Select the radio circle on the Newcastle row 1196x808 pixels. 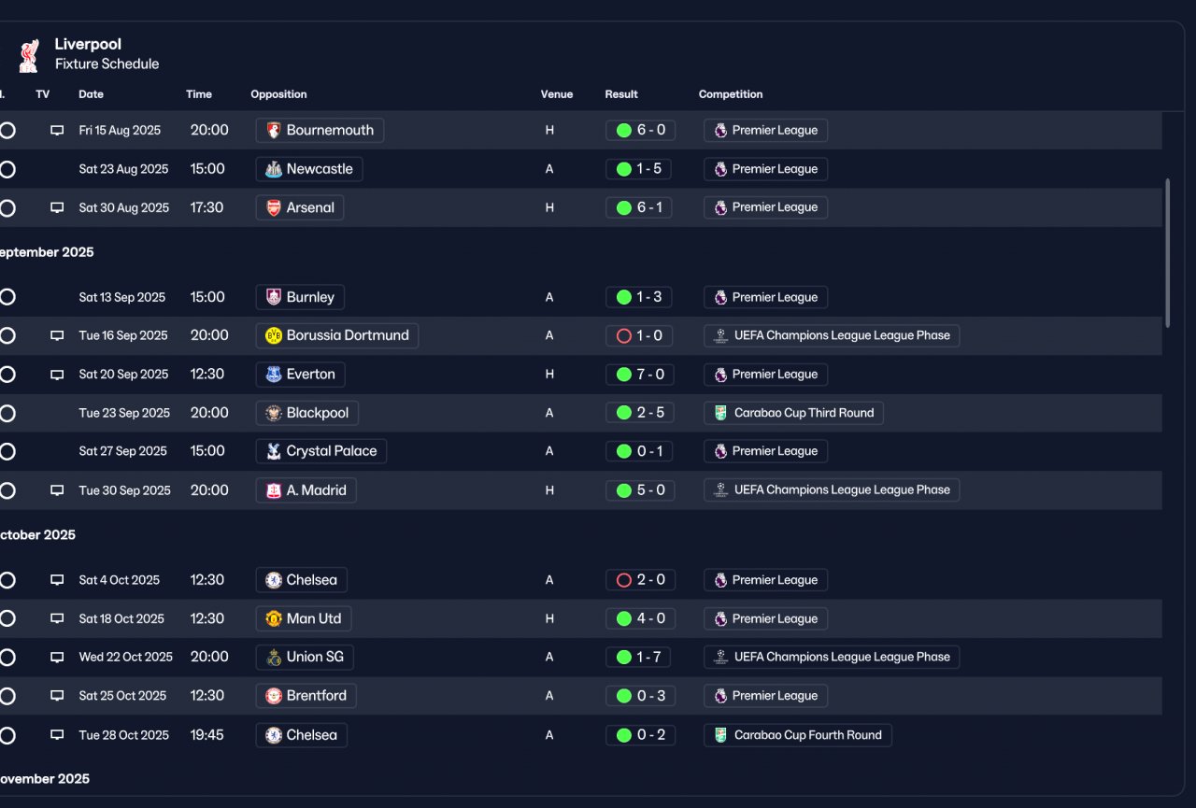[x=7, y=169]
